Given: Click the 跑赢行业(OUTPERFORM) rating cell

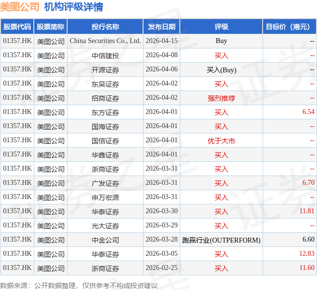Looking at the screenshot, I should [x=221, y=240].
